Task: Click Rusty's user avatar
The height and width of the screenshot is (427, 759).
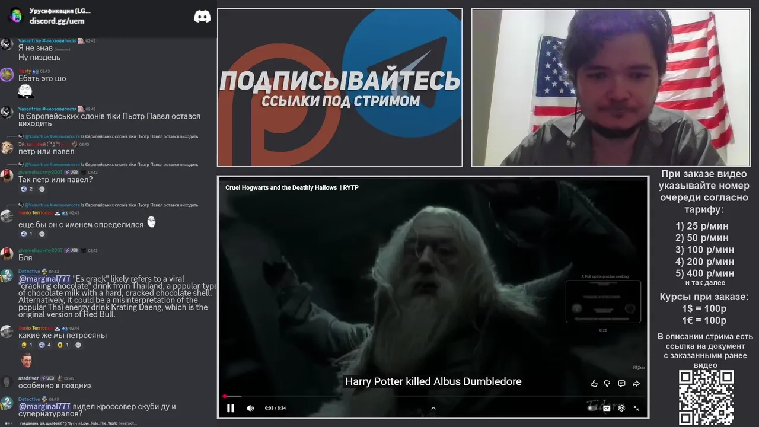Action: (7, 75)
